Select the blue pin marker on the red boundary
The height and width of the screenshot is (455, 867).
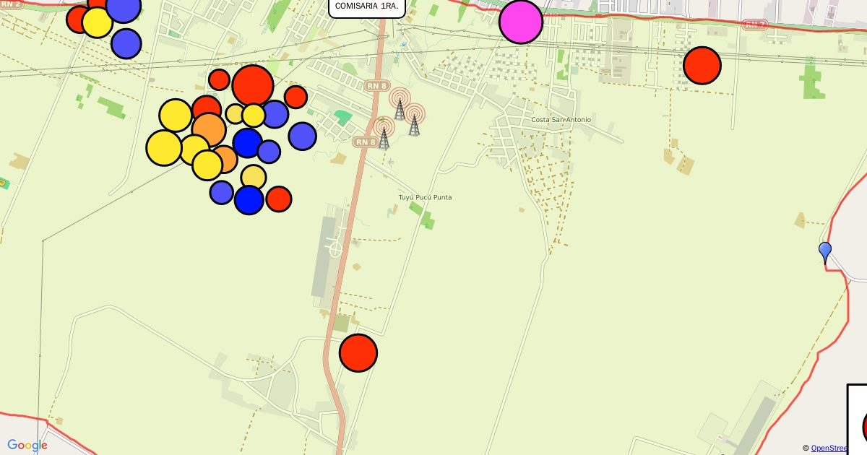(824, 252)
